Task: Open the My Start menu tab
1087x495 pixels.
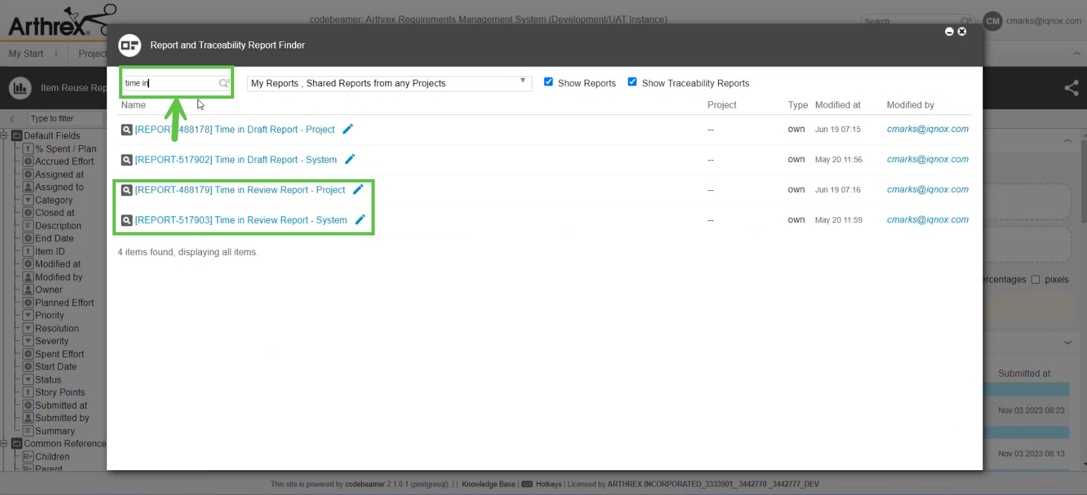Action: 26,54
